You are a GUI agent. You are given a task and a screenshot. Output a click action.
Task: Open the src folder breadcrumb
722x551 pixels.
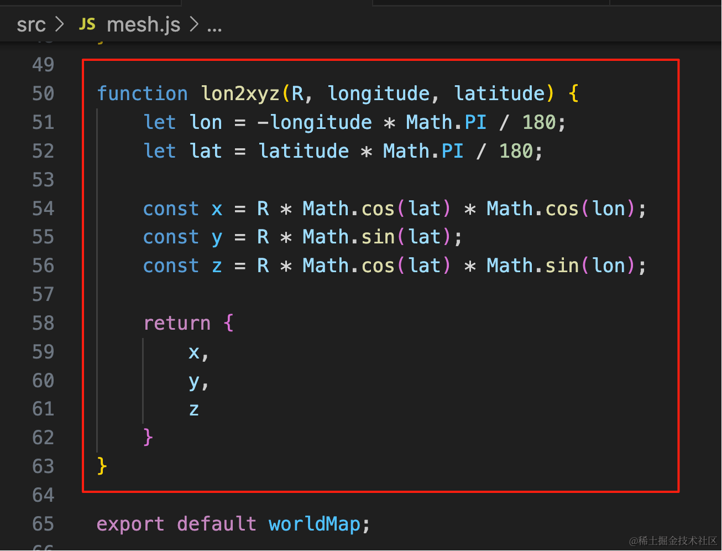tap(31, 25)
